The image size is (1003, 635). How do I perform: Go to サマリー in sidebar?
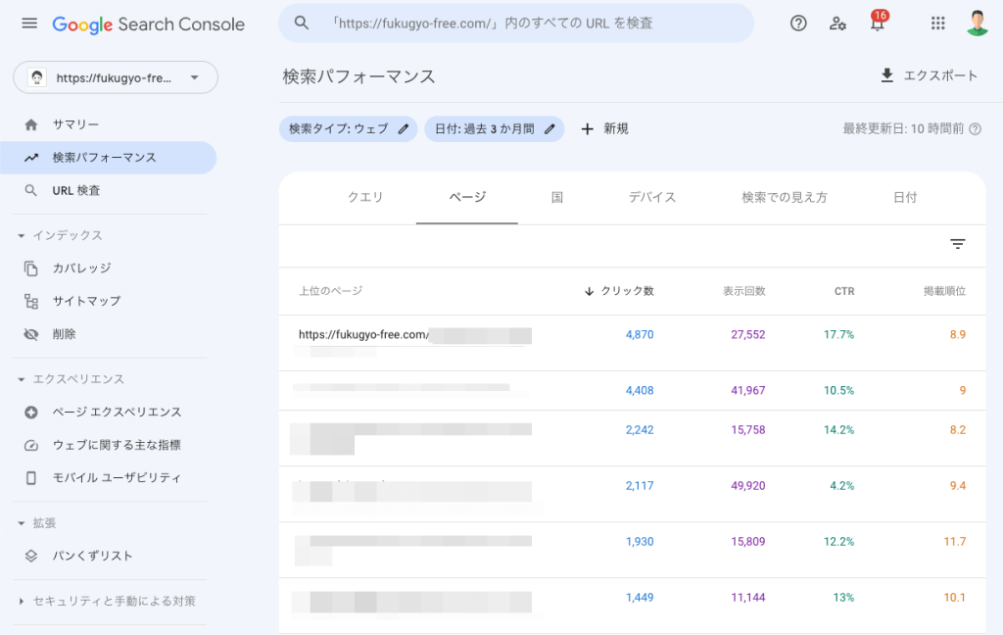pyautogui.click(x=109, y=124)
